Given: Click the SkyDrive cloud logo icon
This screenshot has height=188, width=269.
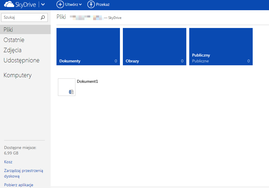Looking at the screenshot, I should 9,4.
